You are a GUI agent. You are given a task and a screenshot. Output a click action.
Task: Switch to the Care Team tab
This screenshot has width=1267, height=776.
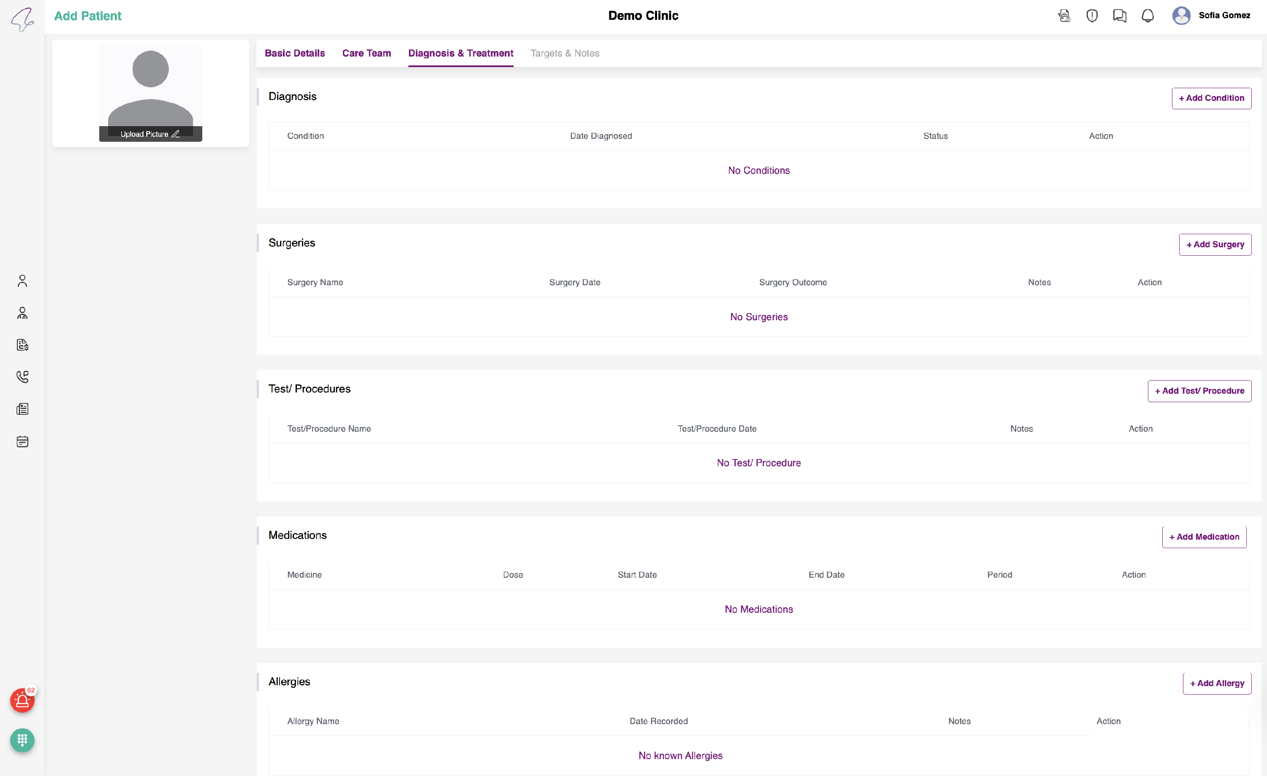click(x=367, y=53)
